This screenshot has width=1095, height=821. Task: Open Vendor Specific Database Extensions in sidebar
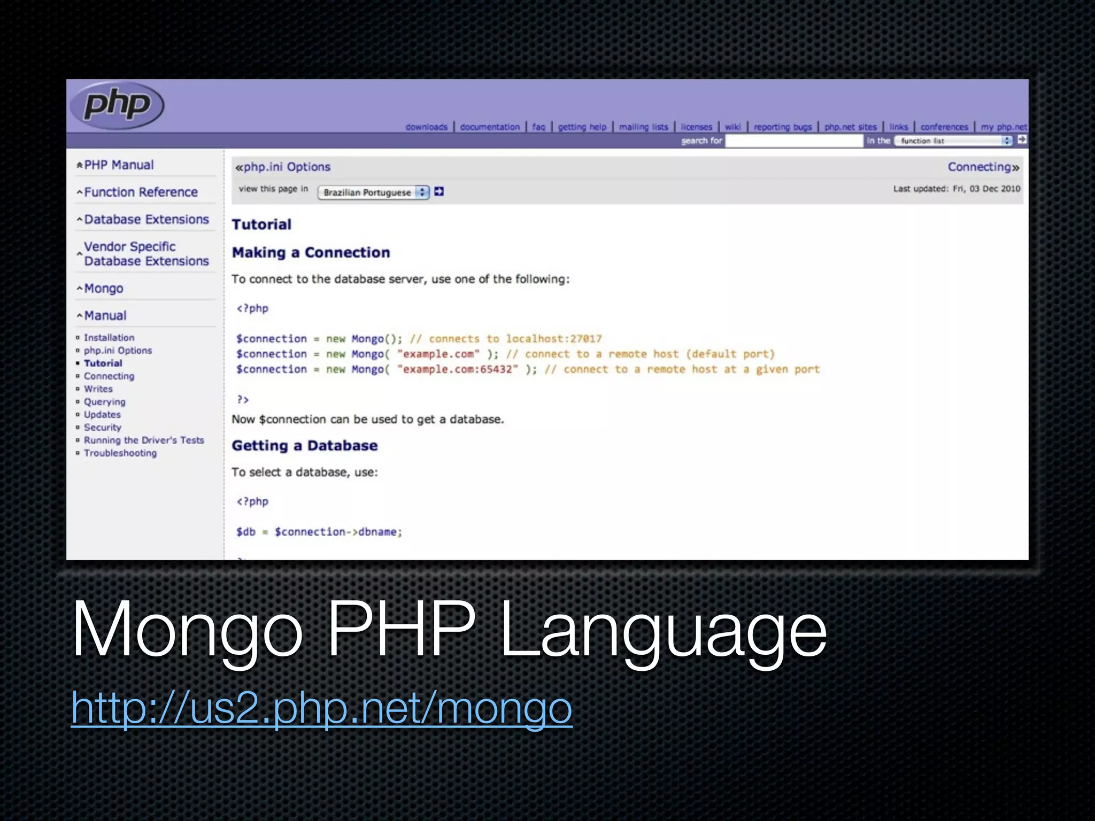pos(146,254)
